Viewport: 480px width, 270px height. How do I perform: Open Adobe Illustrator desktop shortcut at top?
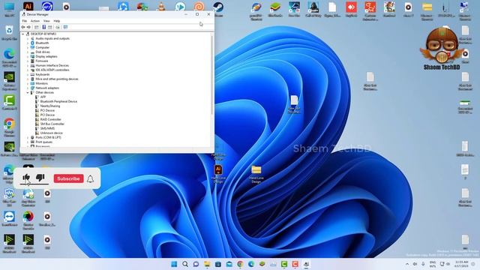28,7
